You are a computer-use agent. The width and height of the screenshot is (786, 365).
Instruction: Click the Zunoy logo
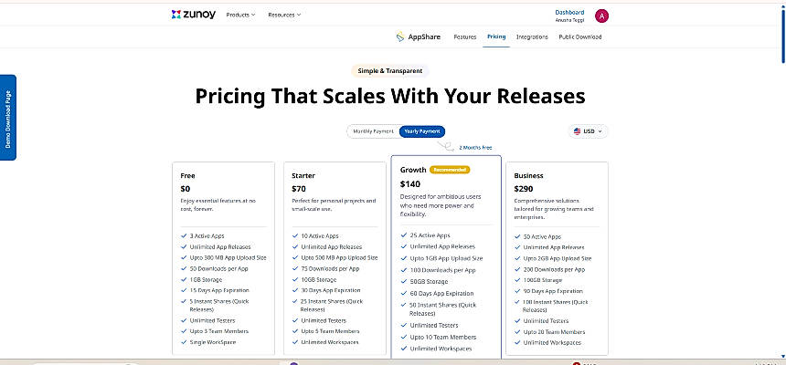[x=193, y=15]
